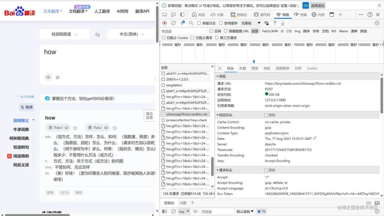Open the Payload tab
The image size is (384, 216).
click(243, 68)
